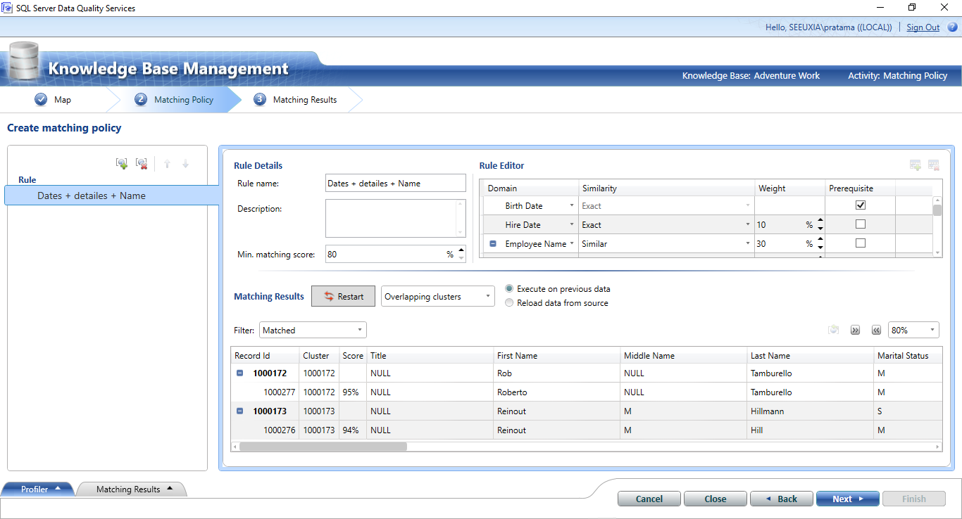The height and width of the screenshot is (519, 962).
Task: Decrease the Min. matching score value
Action: 461,258
